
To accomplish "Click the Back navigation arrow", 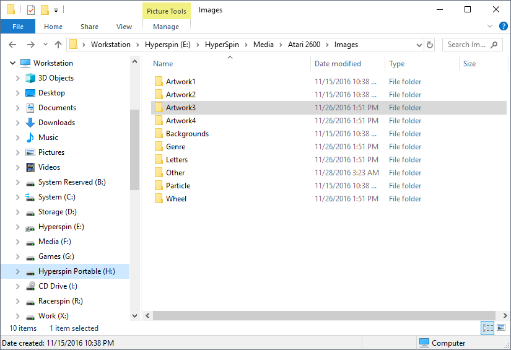I will pyautogui.click(x=12, y=45).
